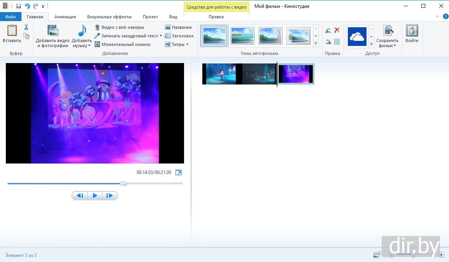
Task: Click the Snapshot (Моментальный снимок) icon
Action: (x=98, y=44)
